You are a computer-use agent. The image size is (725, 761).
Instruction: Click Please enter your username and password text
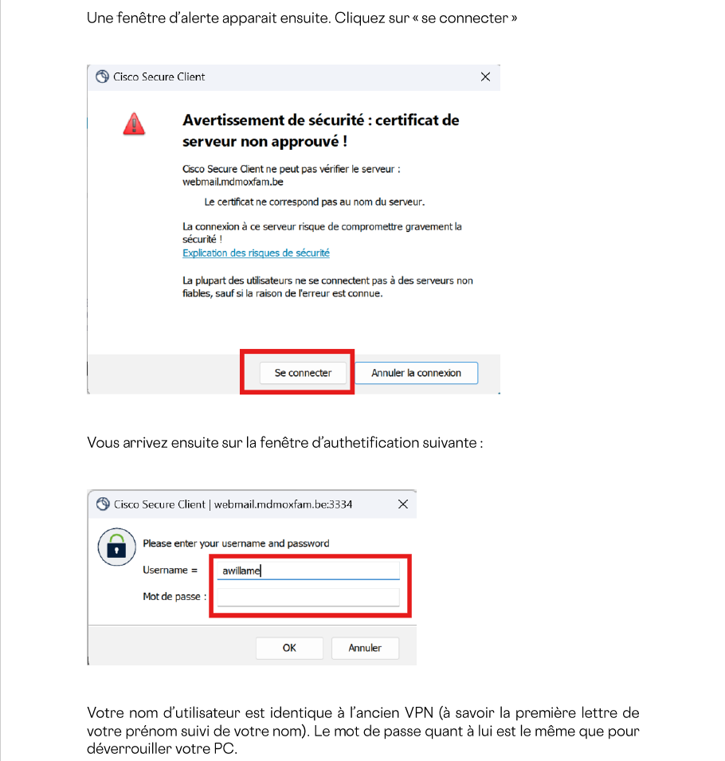point(236,543)
